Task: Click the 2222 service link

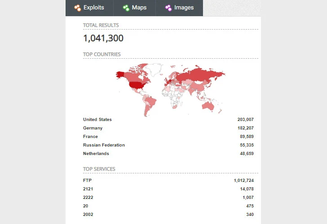Action: click(x=88, y=198)
